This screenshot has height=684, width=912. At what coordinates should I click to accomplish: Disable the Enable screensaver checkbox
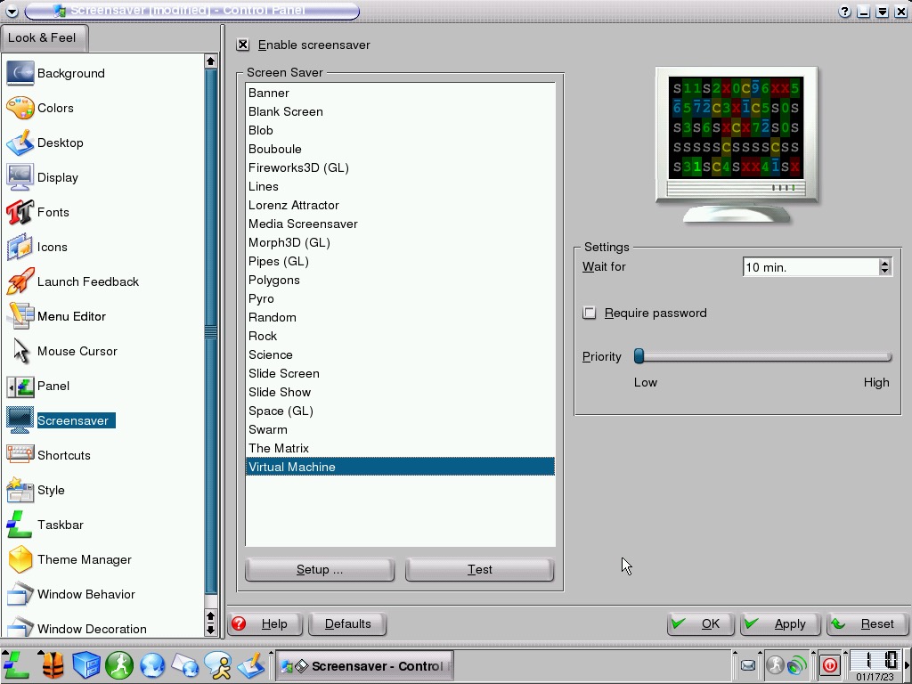click(x=243, y=45)
